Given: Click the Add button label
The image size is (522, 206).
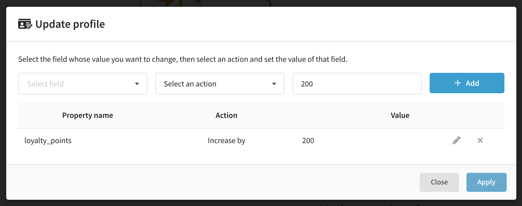Looking at the screenshot, I should coord(472,83).
